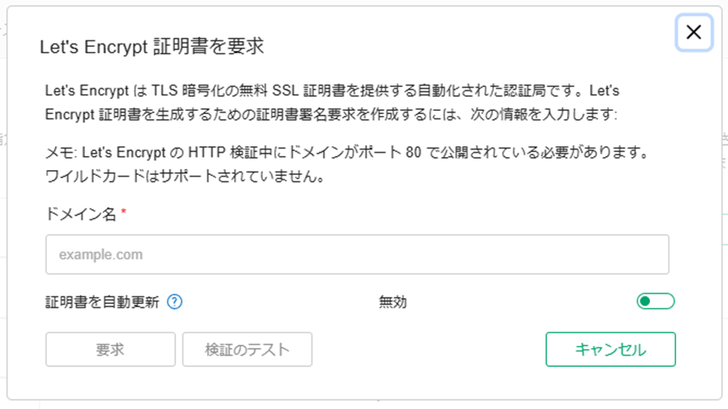Image resolution: width=728 pixels, height=409 pixels.
Task: Select the ドメイン名 text input box
Action: coord(357,255)
